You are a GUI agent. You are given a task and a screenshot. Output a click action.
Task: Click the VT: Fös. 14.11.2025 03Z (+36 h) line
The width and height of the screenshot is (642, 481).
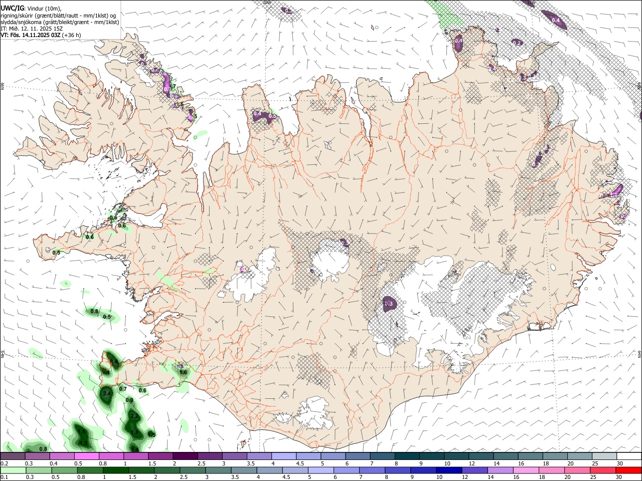coord(41,35)
